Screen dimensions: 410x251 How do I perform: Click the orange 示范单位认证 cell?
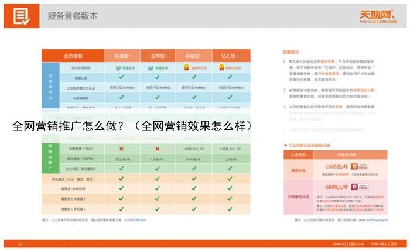[x=298, y=197]
